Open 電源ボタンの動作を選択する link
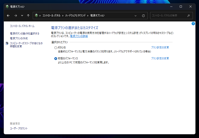The width and height of the screenshot is (199, 138). click(x=25, y=33)
